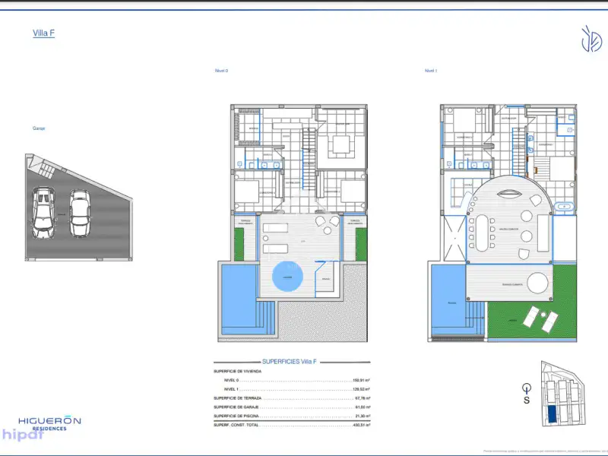608x456 pixels.
Task: Click the Superf. Const. Total row
Action: tap(292, 425)
